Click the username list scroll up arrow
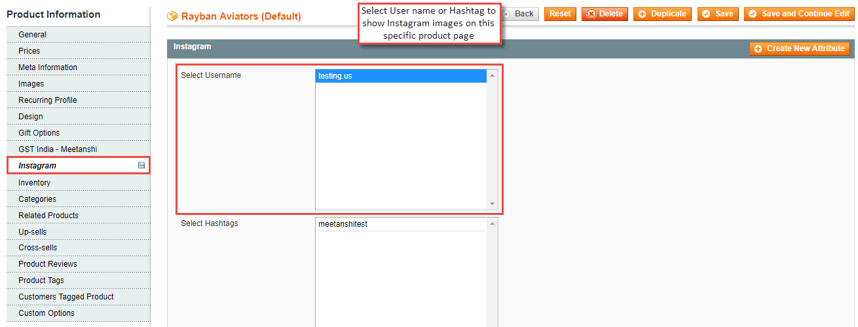Screen dimensions: 858x327 pos(493,75)
